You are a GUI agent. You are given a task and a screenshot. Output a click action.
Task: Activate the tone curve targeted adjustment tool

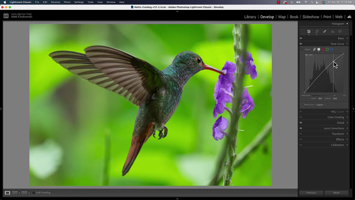pos(302,49)
